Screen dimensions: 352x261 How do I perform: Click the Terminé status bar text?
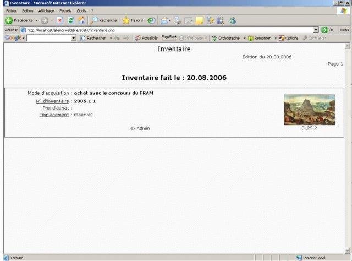coord(16,258)
